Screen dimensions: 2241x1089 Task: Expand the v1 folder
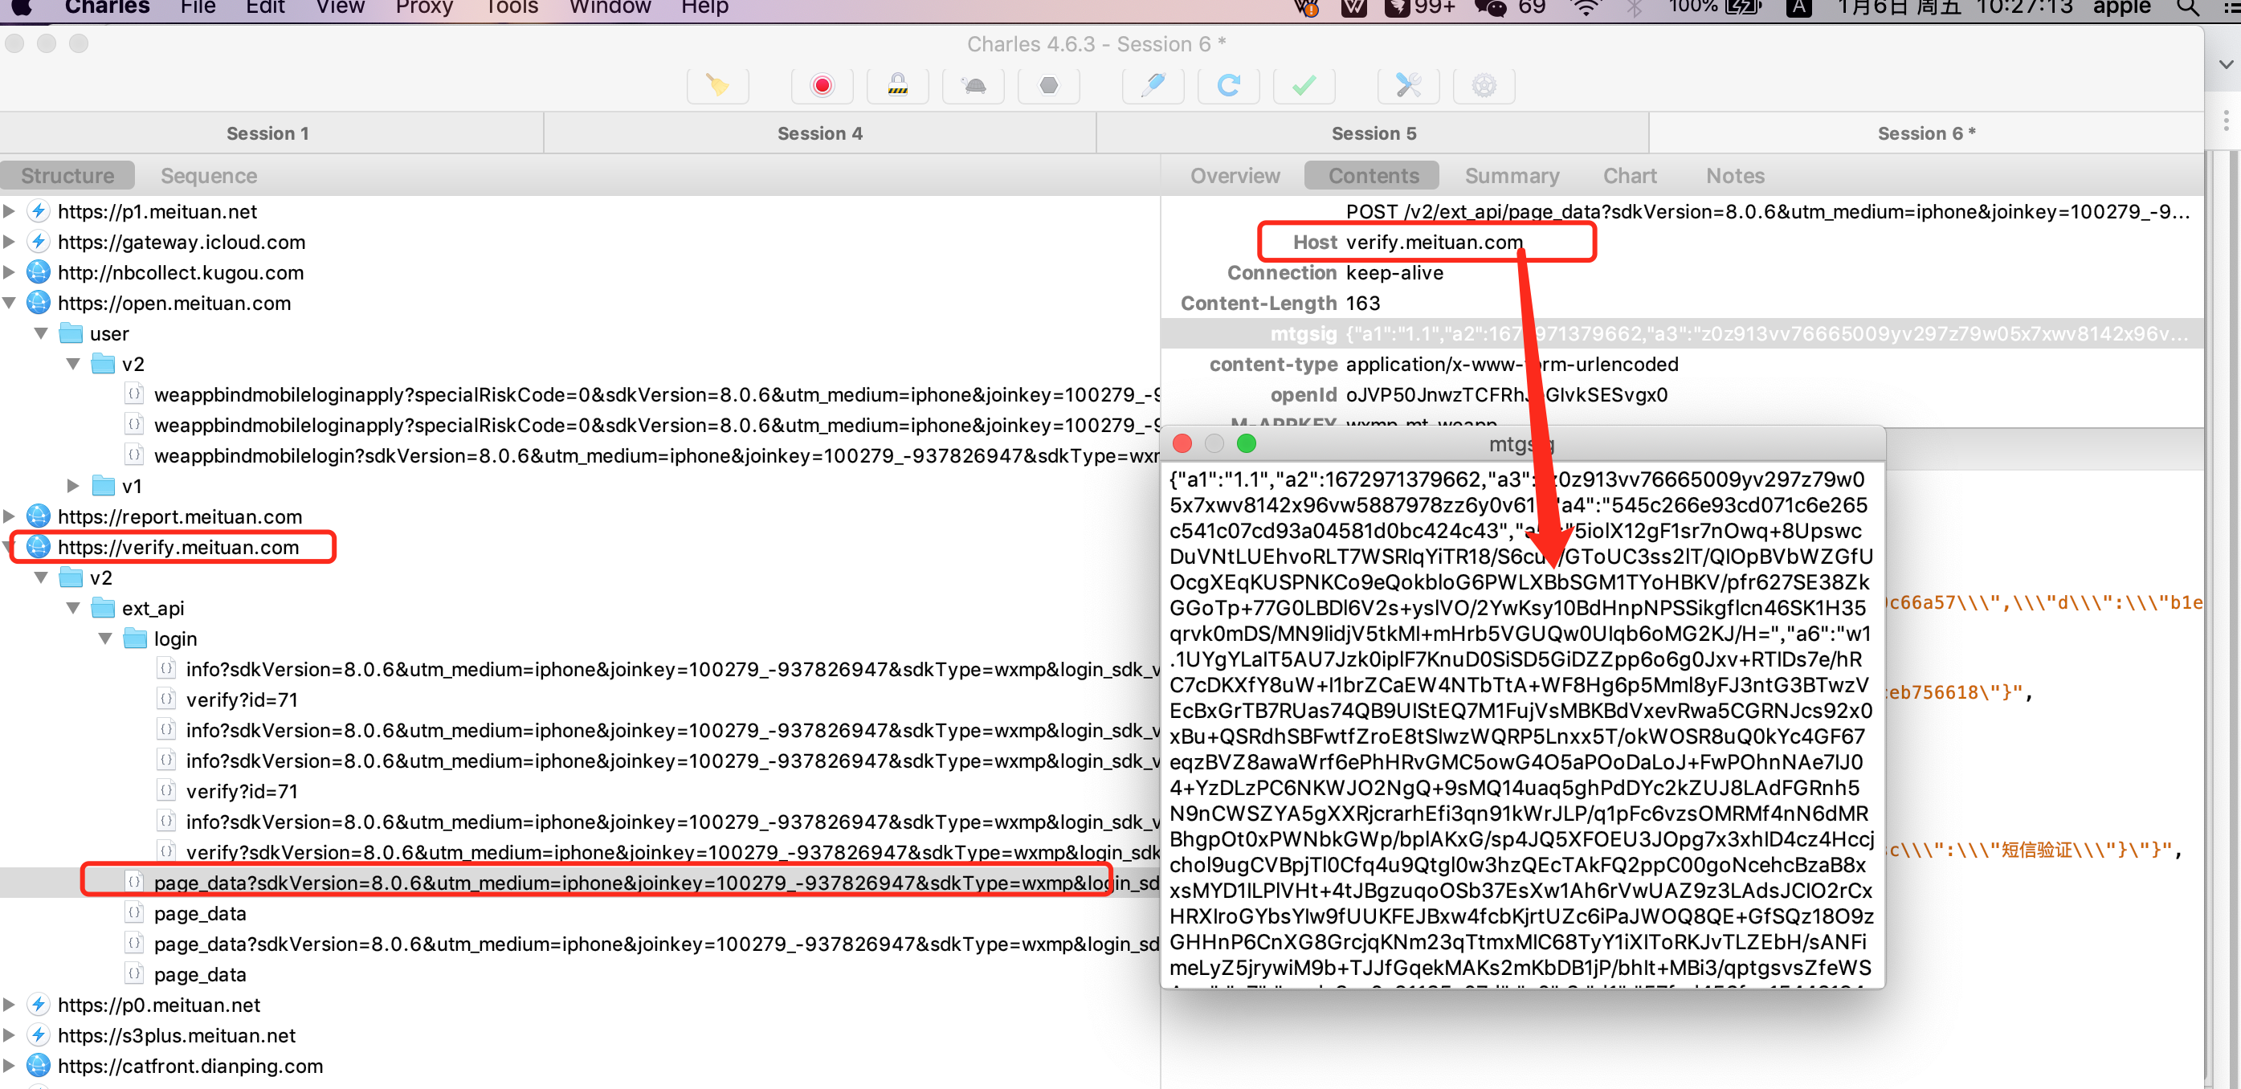coord(73,486)
